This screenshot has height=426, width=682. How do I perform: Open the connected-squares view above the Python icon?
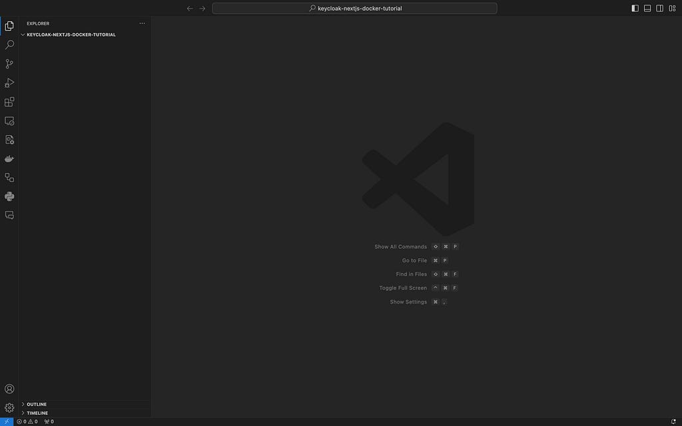pos(9,177)
